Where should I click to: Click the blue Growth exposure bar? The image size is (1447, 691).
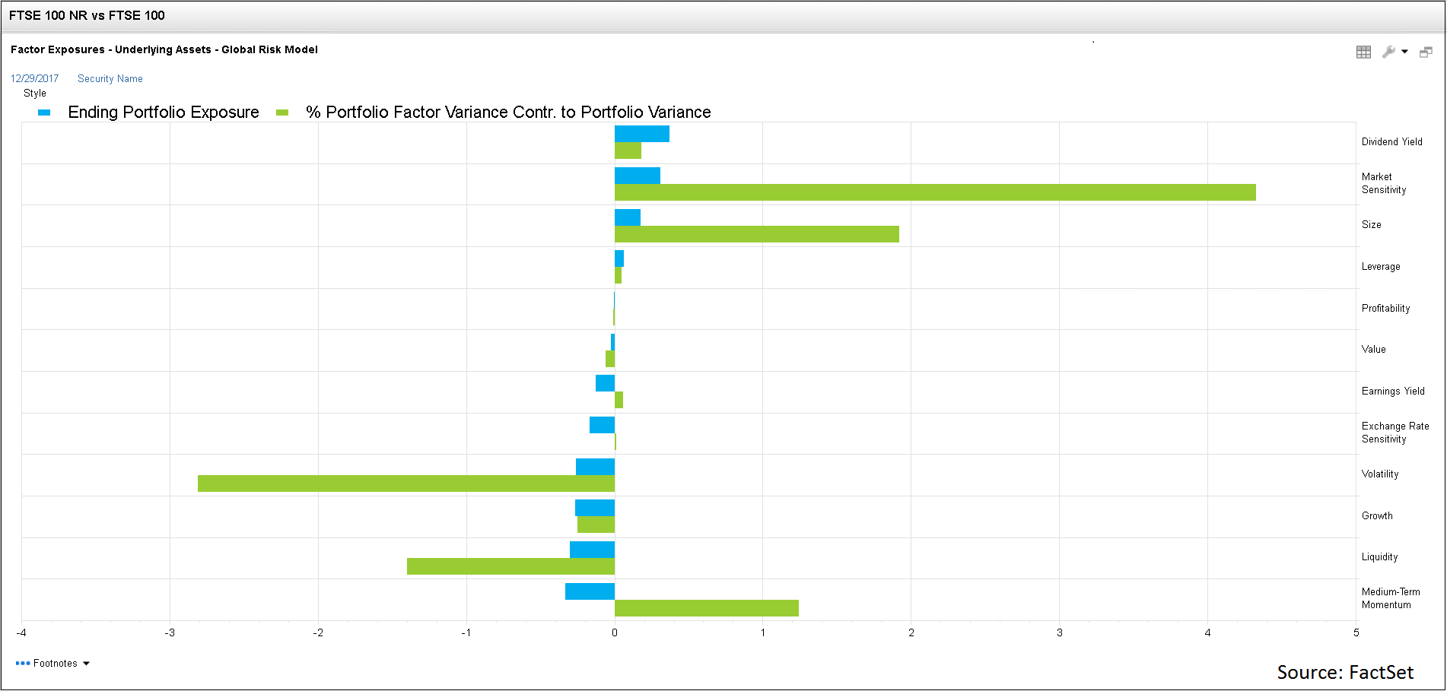595,508
